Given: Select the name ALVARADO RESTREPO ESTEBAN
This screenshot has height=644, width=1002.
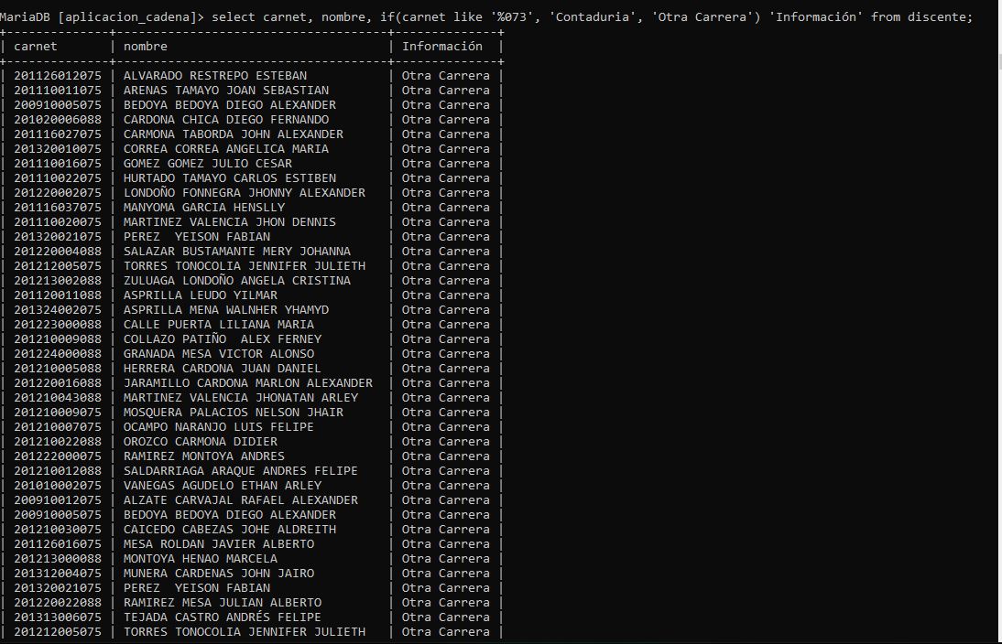Looking at the screenshot, I should coord(215,76).
